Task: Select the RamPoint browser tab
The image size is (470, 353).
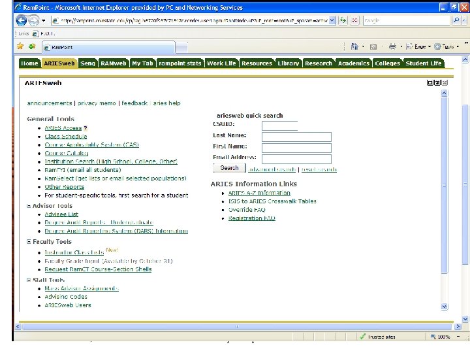Action: click(108, 47)
